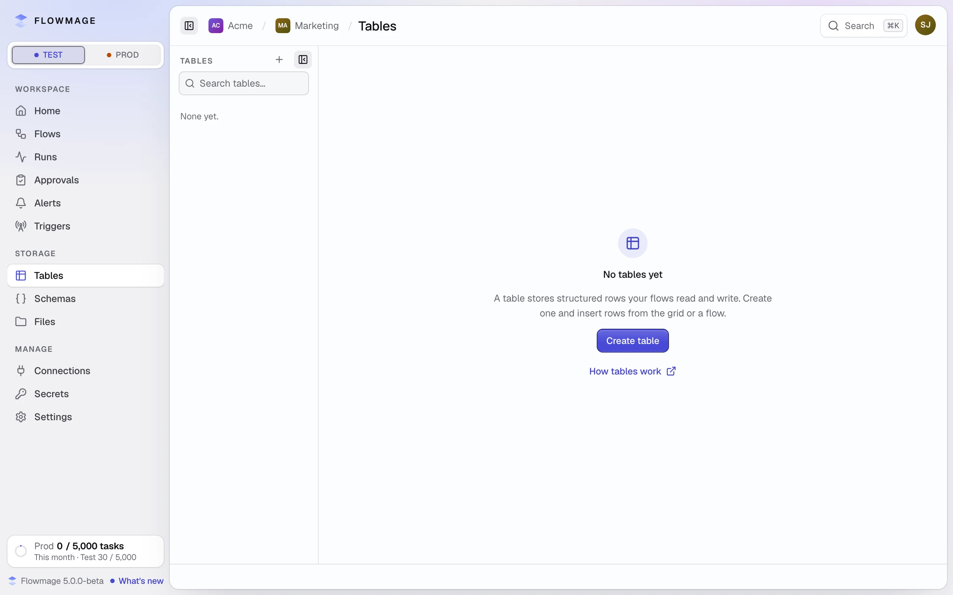Viewport: 953px width, 595px height.
Task: Add a new table with plus icon
Action: tap(279, 59)
